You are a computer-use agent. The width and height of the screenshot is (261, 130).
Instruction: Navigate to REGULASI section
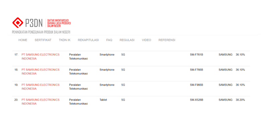click(x=127, y=40)
